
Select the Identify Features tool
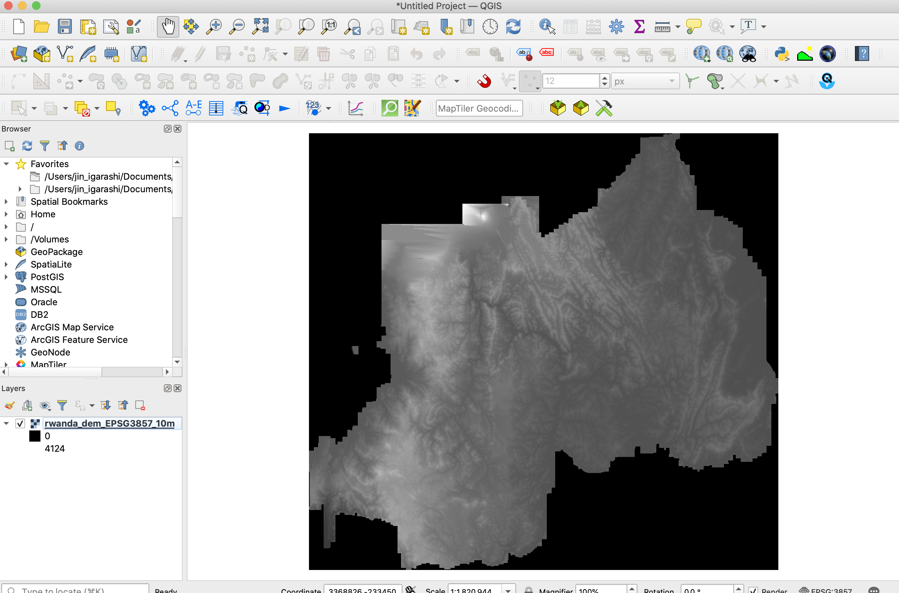tap(547, 26)
